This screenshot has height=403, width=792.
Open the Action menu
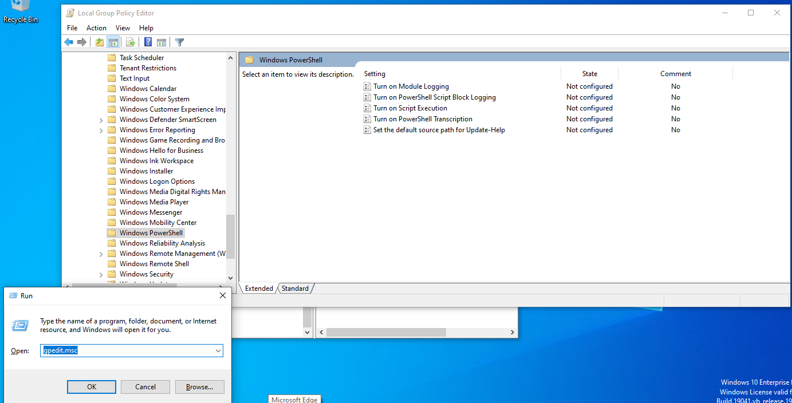[x=96, y=27]
